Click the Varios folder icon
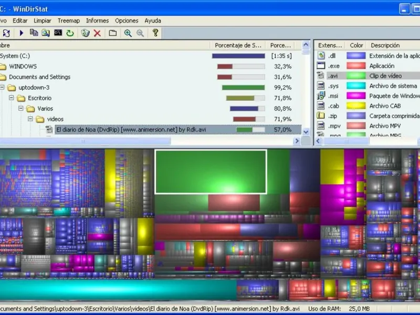The width and height of the screenshot is (420, 315). pos(31,109)
